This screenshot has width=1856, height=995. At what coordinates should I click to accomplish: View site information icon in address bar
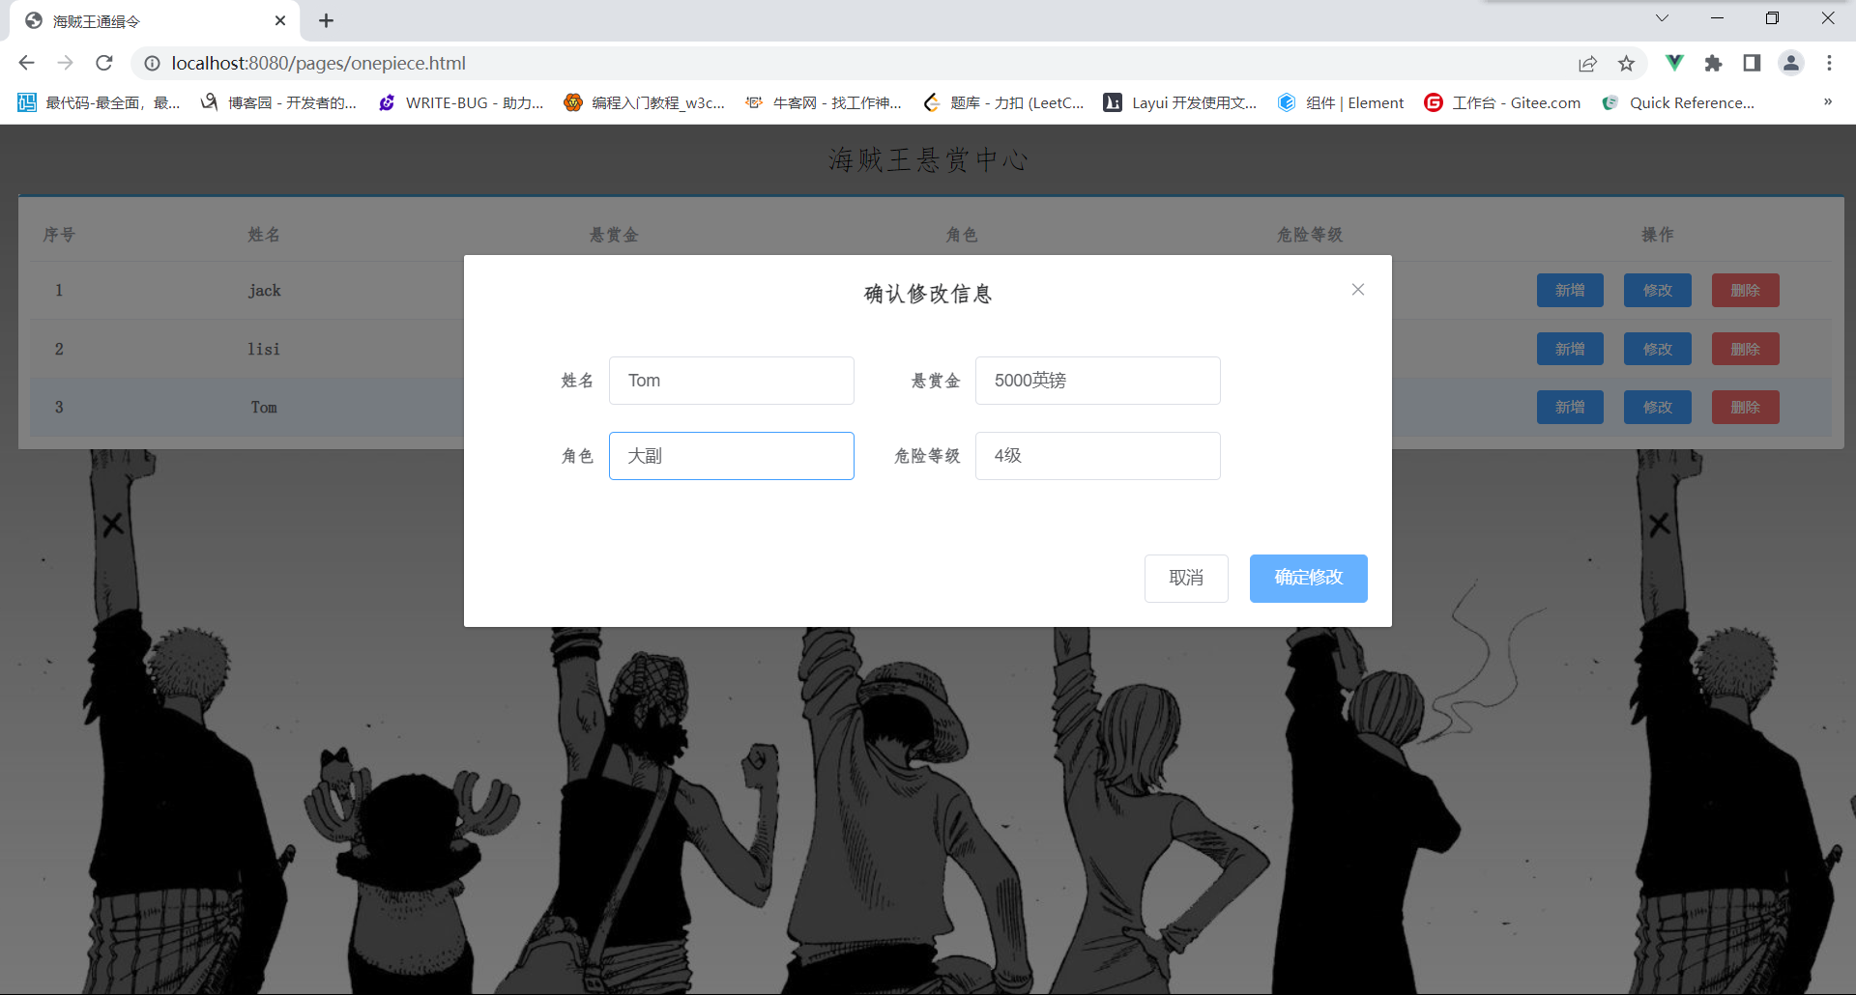click(x=152, y=63)
